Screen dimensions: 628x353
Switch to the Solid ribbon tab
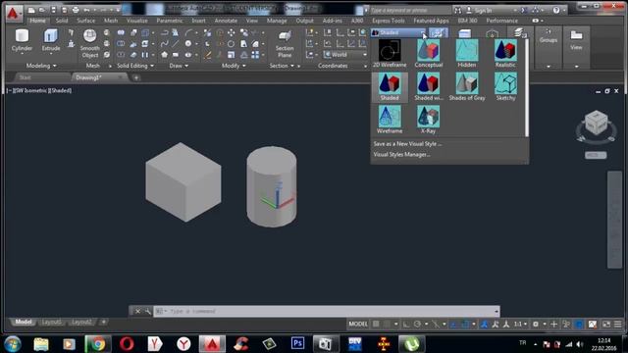click(x=62, y=21)
